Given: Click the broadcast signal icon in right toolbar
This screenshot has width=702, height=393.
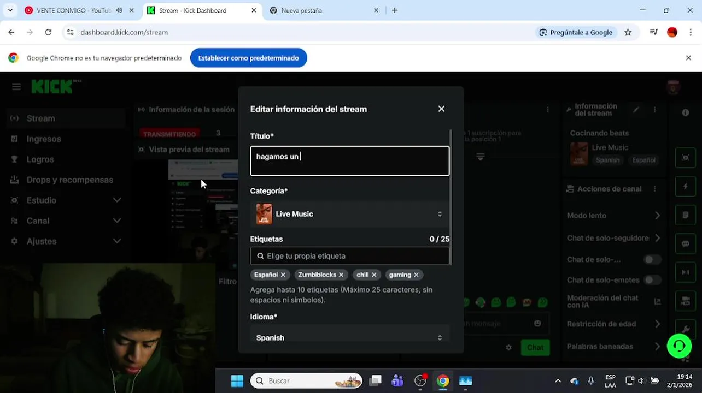Looking at the screenshot, I should (x=686, y=272).
